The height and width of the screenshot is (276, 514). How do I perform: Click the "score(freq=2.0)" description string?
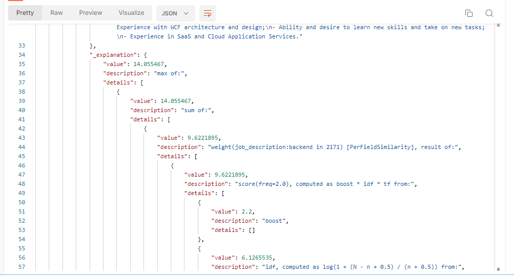click(324, 184)
